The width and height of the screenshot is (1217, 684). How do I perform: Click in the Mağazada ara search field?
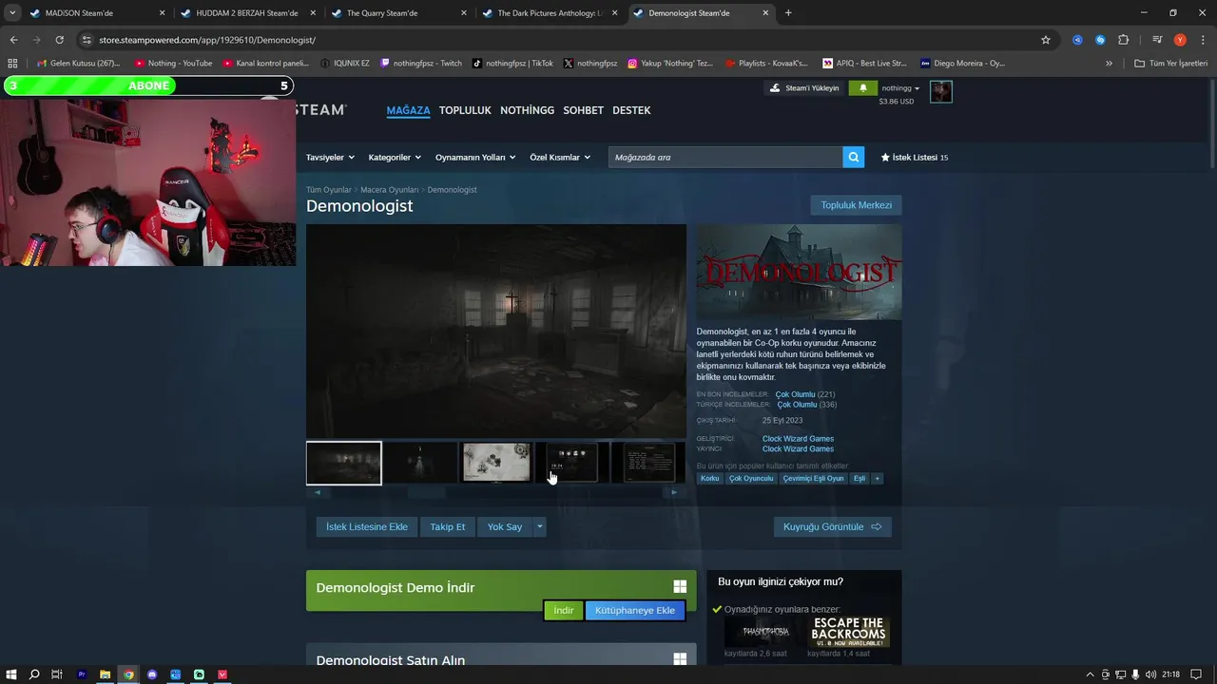pyautogui.click(x=725, y=157)
